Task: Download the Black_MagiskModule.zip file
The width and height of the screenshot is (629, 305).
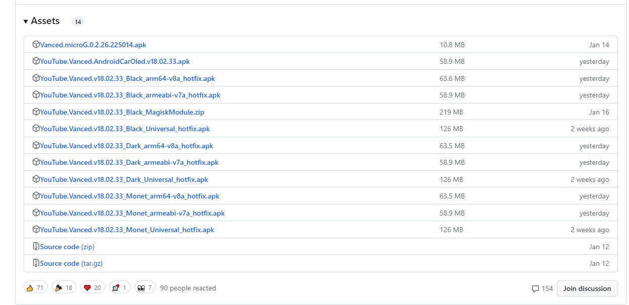Action: [x=122, y=112]
